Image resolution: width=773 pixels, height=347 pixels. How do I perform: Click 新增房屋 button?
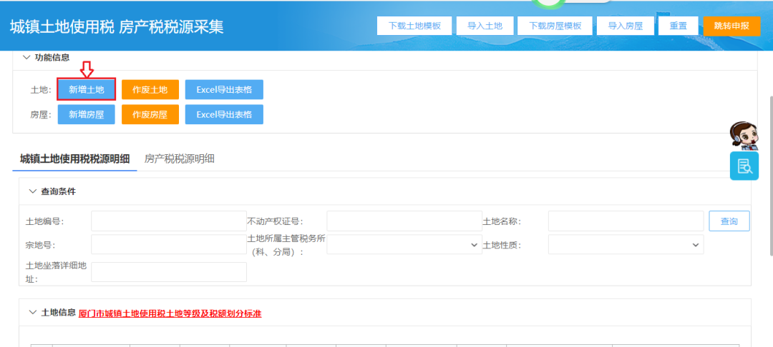[87, 114]
